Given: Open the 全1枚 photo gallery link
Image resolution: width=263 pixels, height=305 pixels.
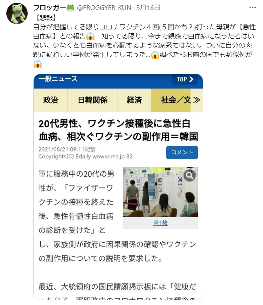Looking at the screenshot, I should point(160,223).
